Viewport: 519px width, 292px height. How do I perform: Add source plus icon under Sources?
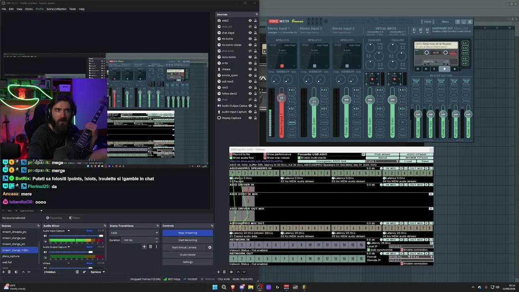(219, 272)
